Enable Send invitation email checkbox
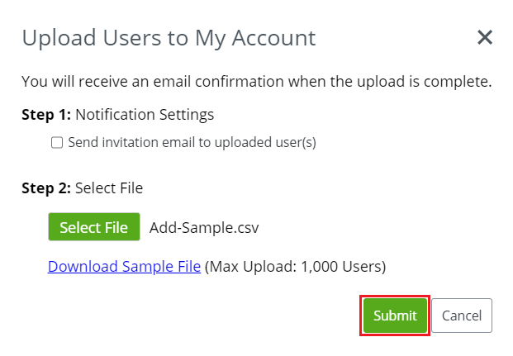Image resolution: width=513 pixels, height=356 pixels. (57, 143)
